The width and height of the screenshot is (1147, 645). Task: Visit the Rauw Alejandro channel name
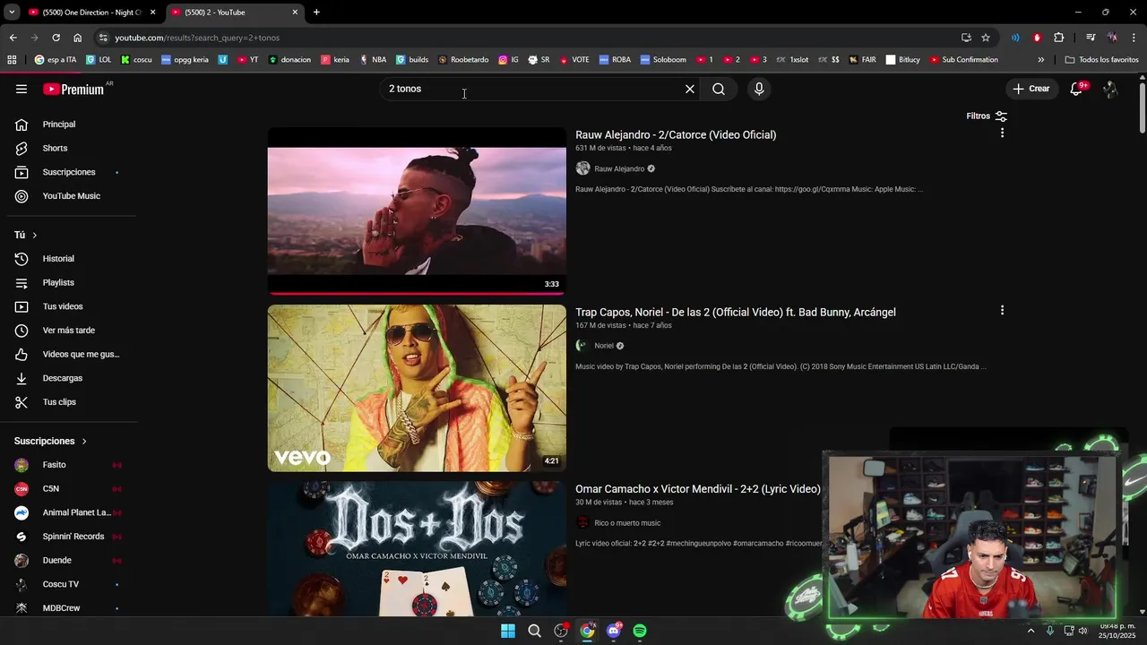pyautogui.click(x=619, y=168)
